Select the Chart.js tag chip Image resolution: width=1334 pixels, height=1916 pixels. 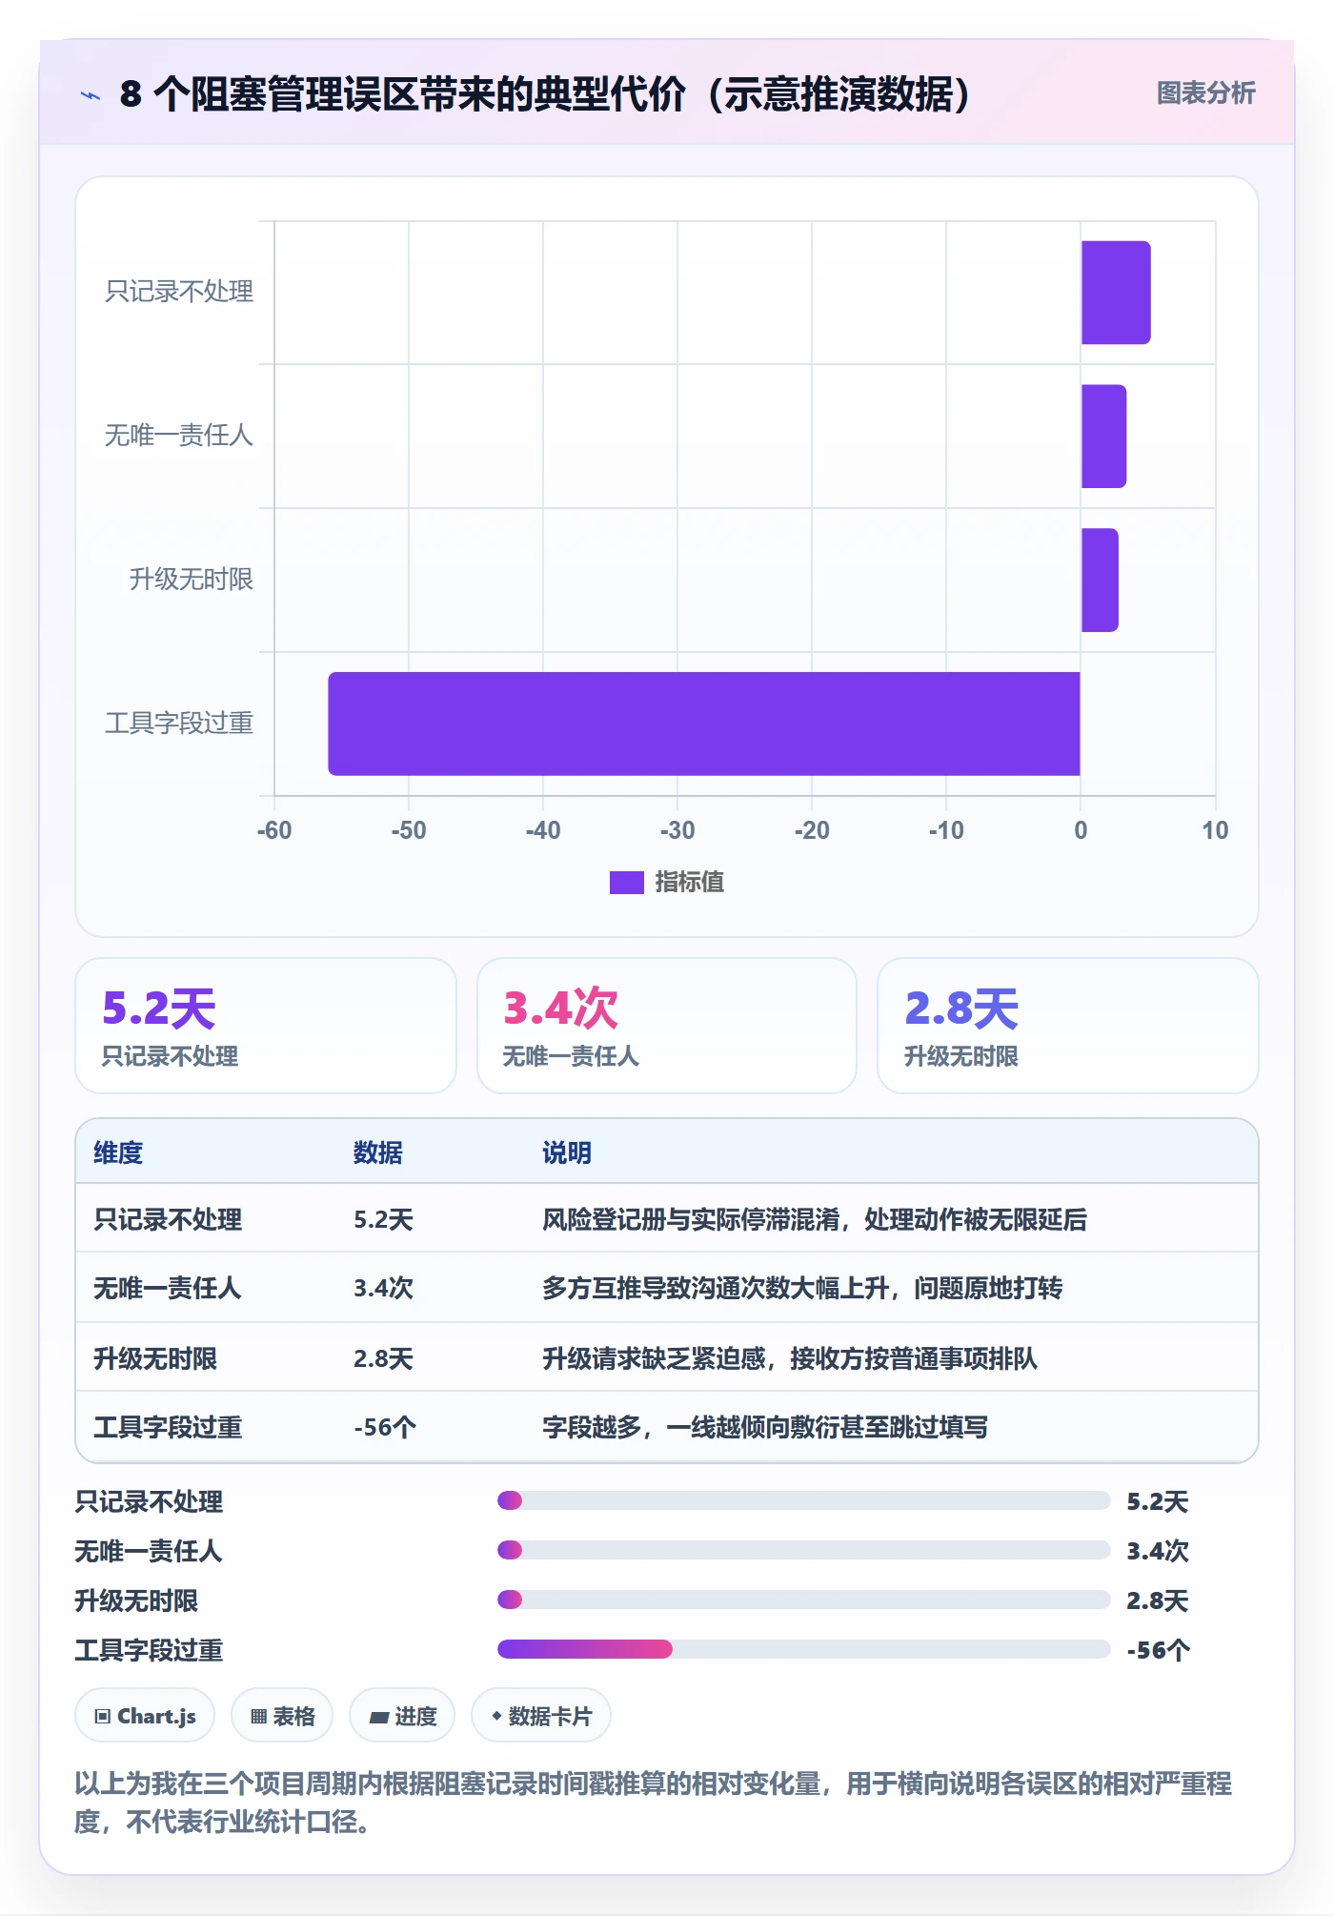tap(145, 1716)
